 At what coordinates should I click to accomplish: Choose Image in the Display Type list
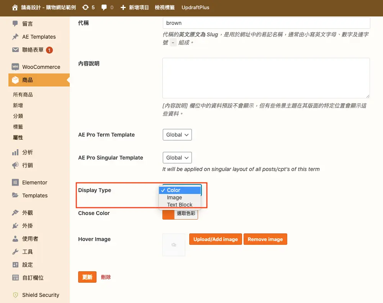point(180,197)
